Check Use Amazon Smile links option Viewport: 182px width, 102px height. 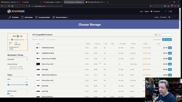tap(8, 69)
